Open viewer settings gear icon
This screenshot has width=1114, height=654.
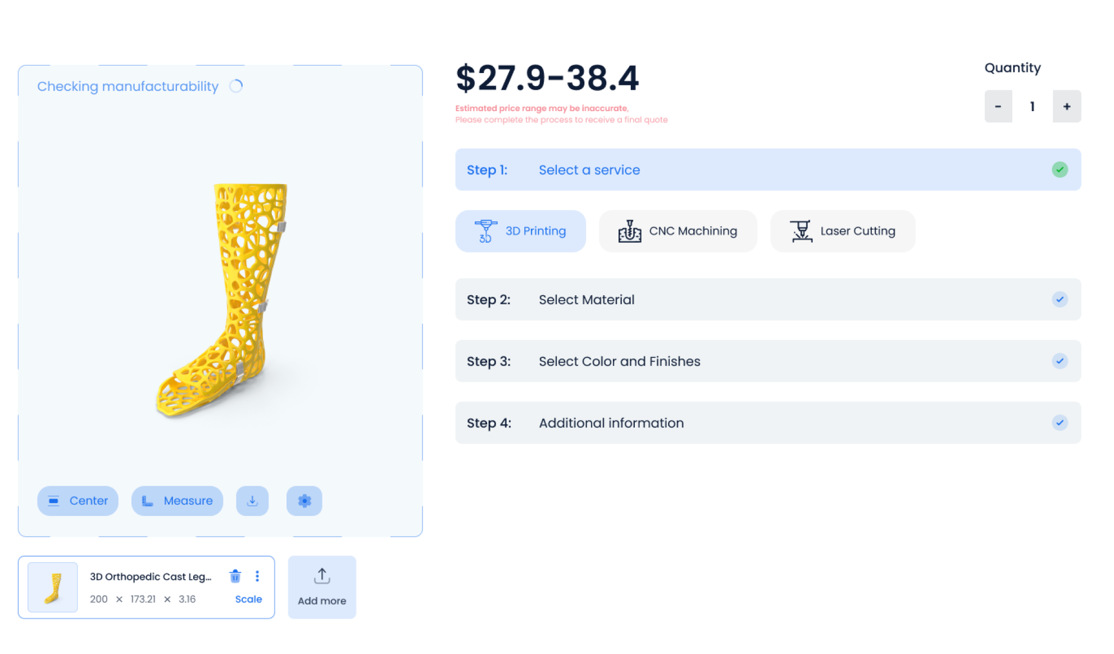click(304, 500)
